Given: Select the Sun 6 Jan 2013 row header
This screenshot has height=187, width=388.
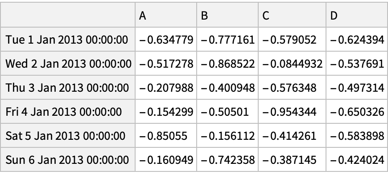Looking at the screenshot, I should click(x=68, y=159).
